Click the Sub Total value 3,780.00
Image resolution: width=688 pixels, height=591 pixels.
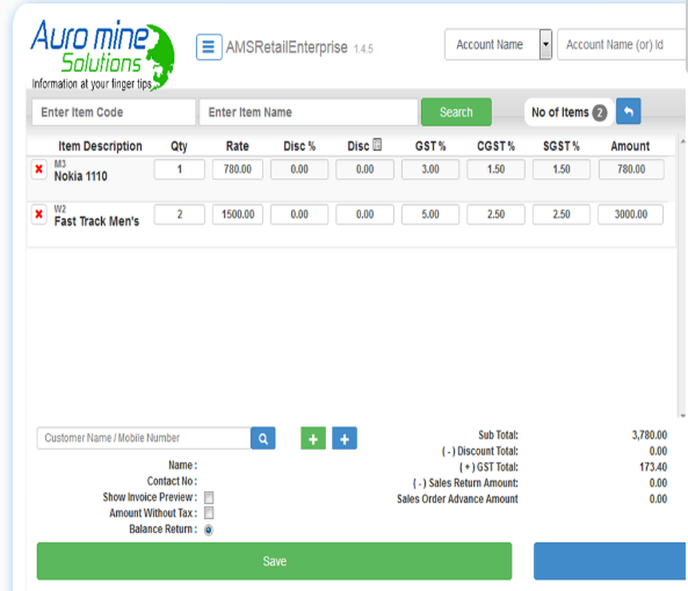click(x=649, y=435)
